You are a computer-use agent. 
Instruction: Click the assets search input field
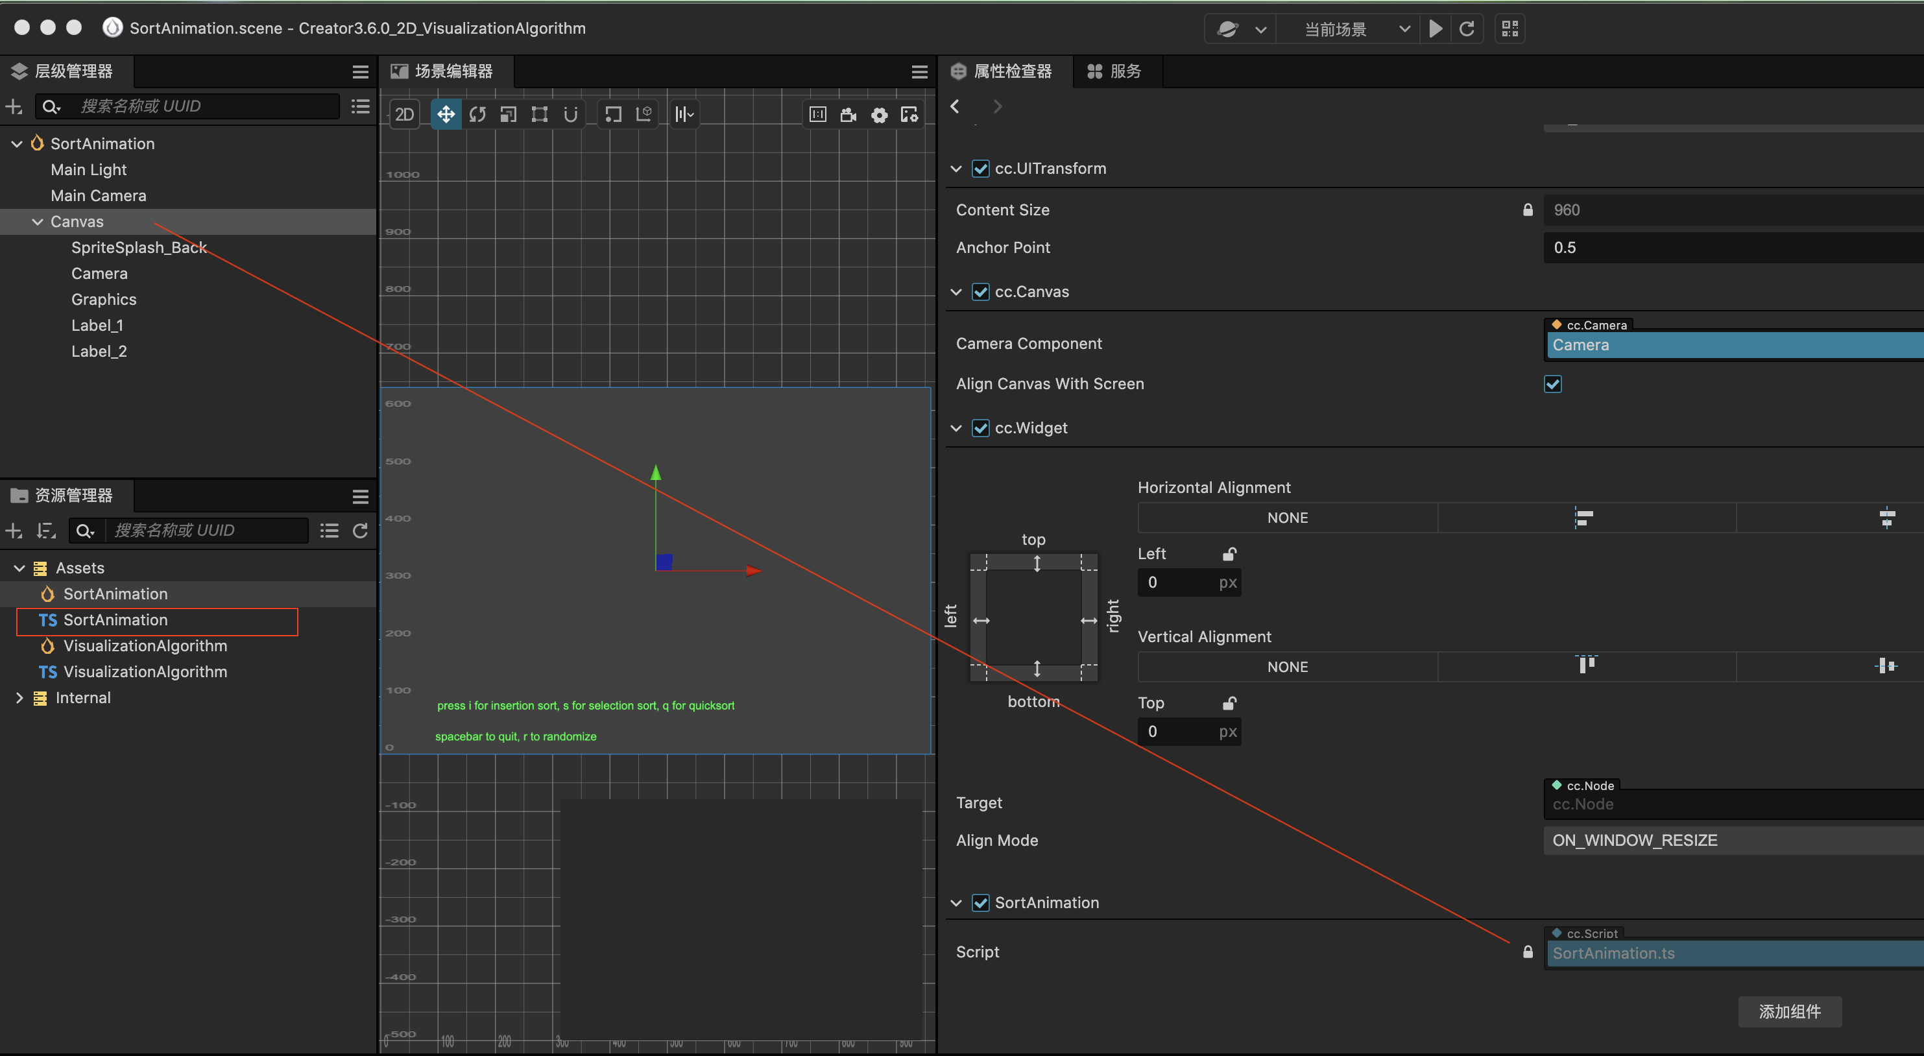208,531
